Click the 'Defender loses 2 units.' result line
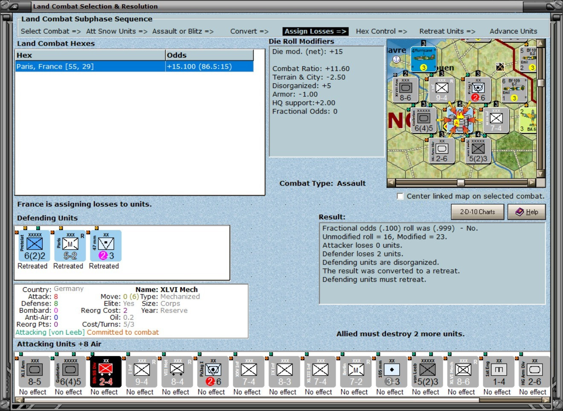563x411 pixels. click(x=362, y=254)
